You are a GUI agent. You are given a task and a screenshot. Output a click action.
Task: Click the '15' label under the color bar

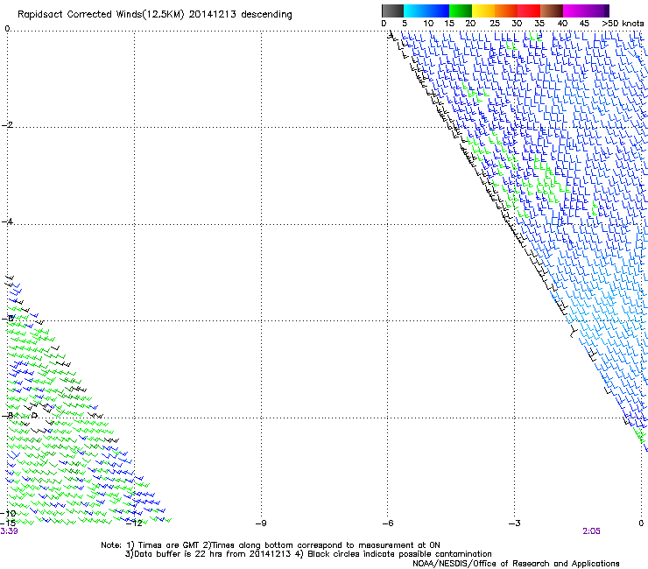point(449,24)
